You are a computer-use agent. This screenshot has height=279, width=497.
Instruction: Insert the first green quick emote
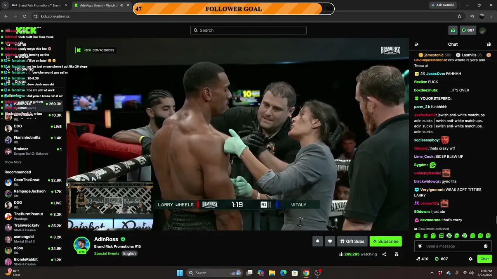click(418, 236)
